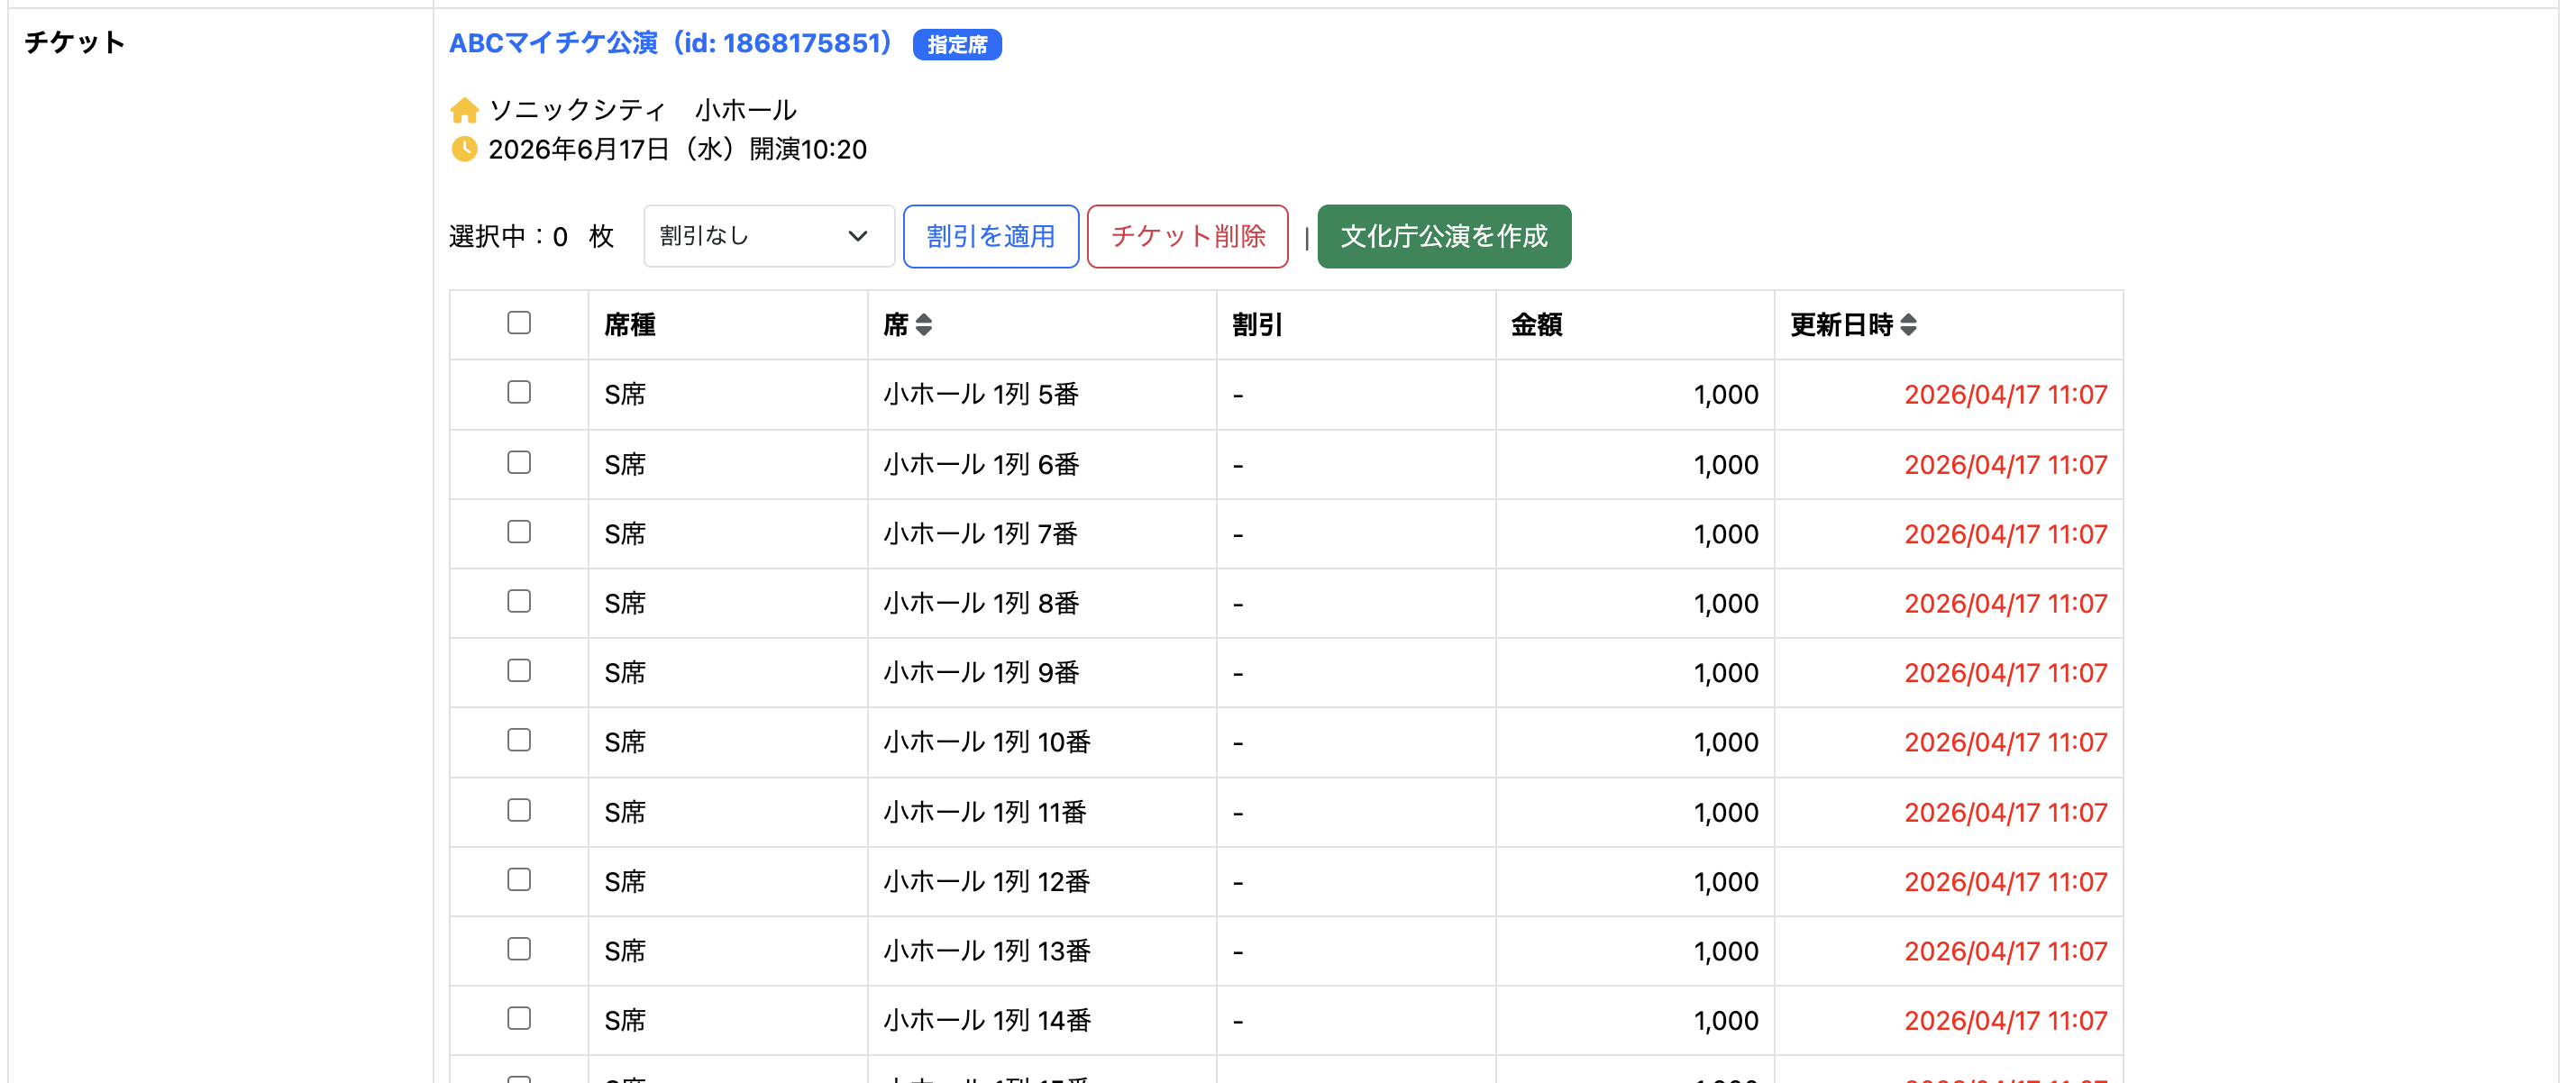The image size is (2576, 1083).
Task: Check the 1列 11番 seat checkbox
Action: 519,810
